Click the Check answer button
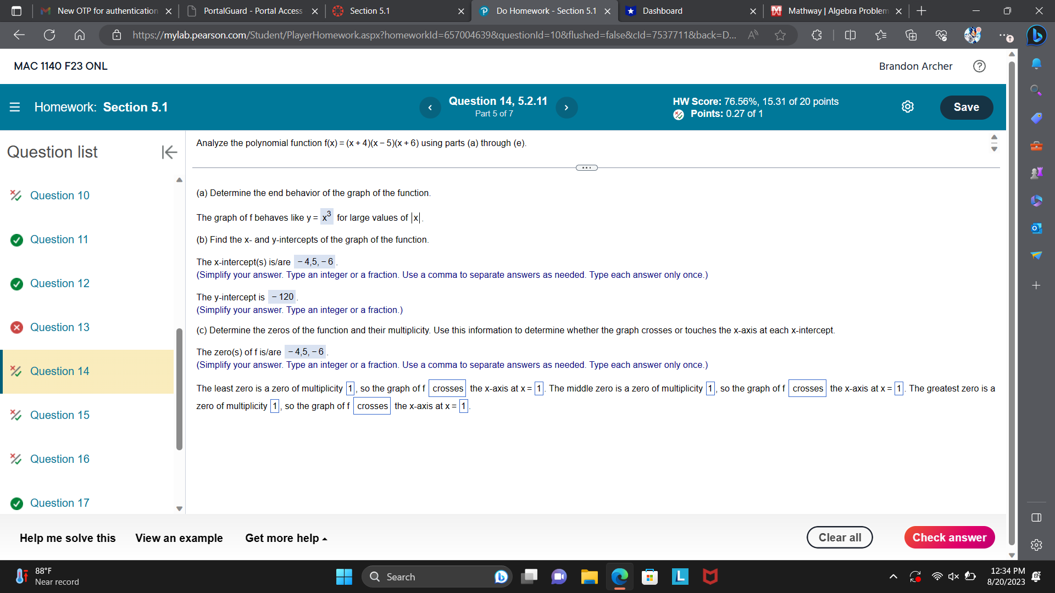Image resolution: width=1055 pixels, height=593 pixels. [949, 537]
